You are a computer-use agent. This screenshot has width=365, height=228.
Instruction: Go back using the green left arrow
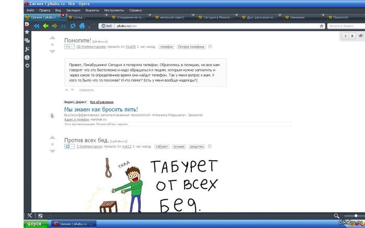[x=46, y=26]
